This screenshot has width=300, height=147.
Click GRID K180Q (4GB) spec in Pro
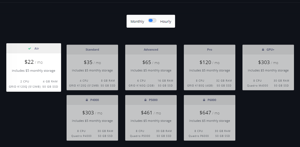pyautogui.click(x=200, y=86)
